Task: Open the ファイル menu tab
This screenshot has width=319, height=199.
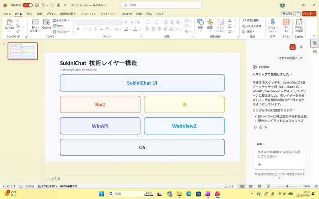Action: [7, 14]
